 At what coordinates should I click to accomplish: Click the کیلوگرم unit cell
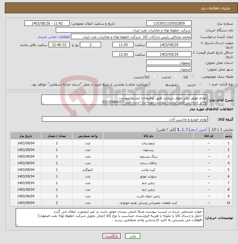point(87,170)
